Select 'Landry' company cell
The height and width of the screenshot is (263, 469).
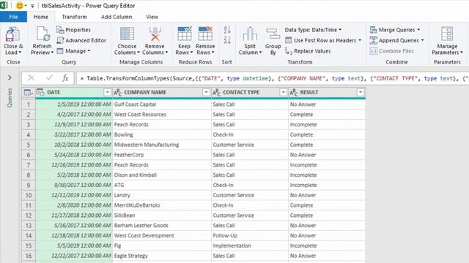coord(162,195)
